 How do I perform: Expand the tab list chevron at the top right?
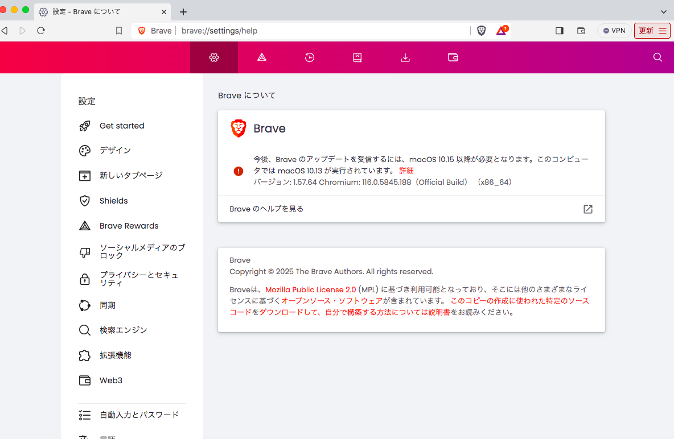click(664, 12)
